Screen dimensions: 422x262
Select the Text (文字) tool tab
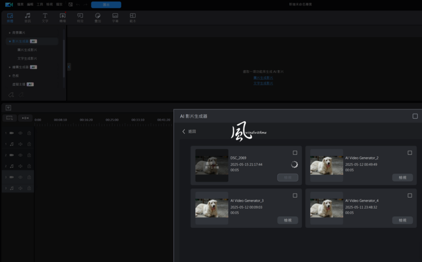click(x=45, y=17)
